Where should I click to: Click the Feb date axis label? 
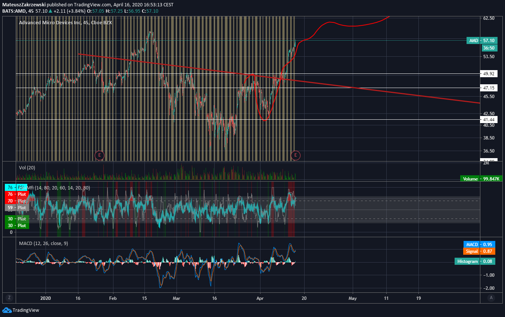pos(113,298)
